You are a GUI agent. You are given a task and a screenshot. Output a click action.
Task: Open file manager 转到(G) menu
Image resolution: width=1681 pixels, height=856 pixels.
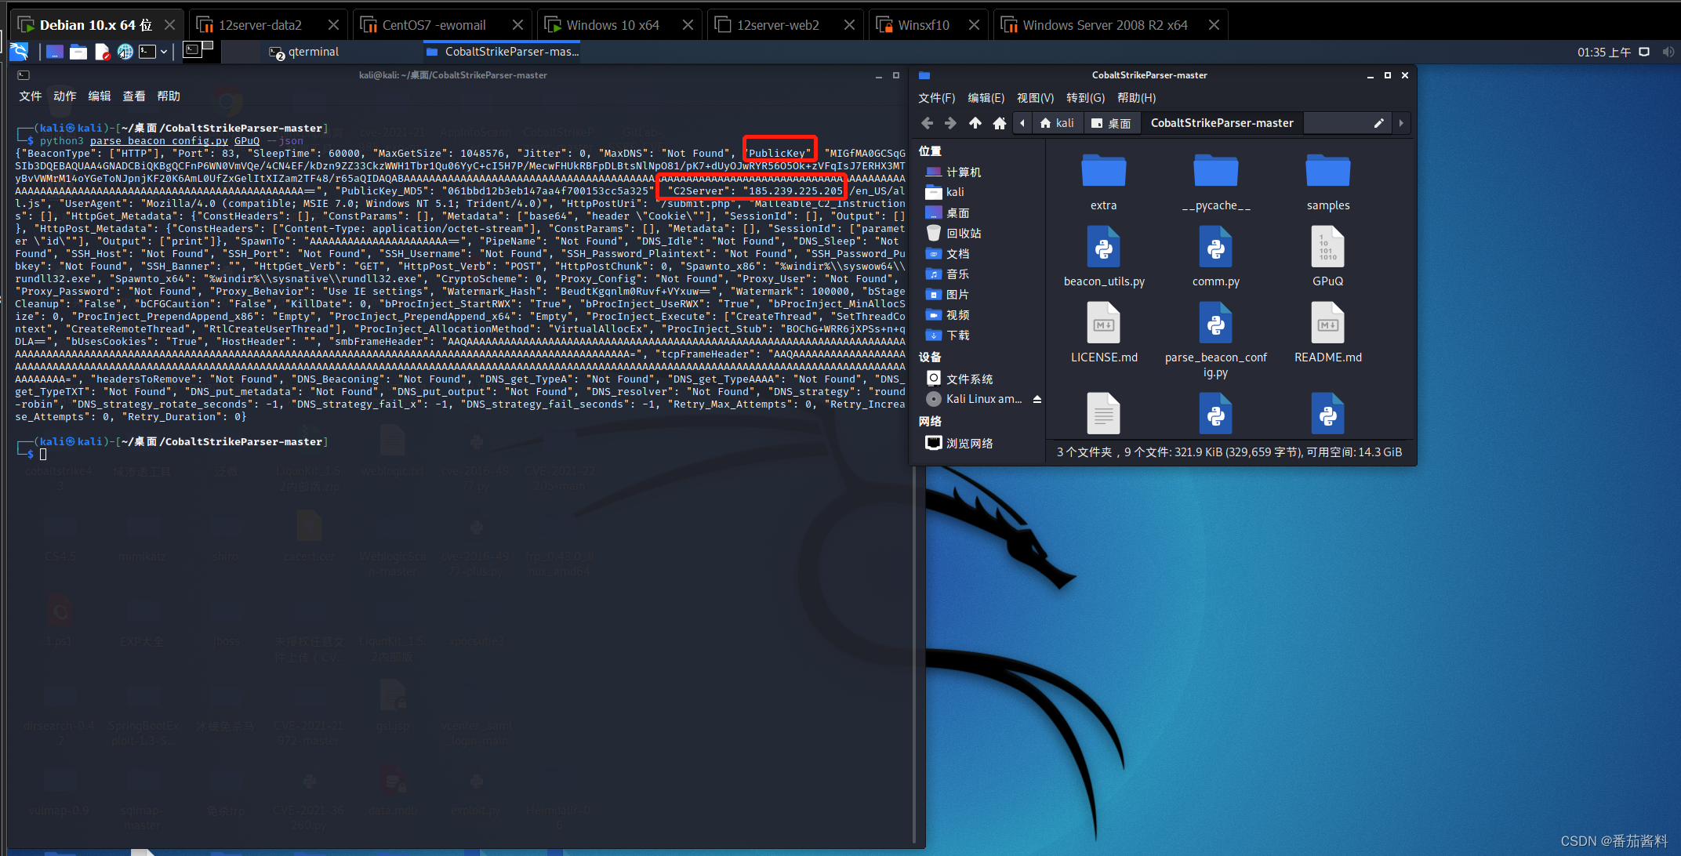(x=1086, y=98)
